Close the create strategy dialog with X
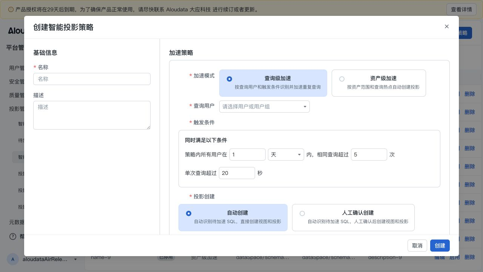This screenshot has height=272, width=483. click(447, 26)
